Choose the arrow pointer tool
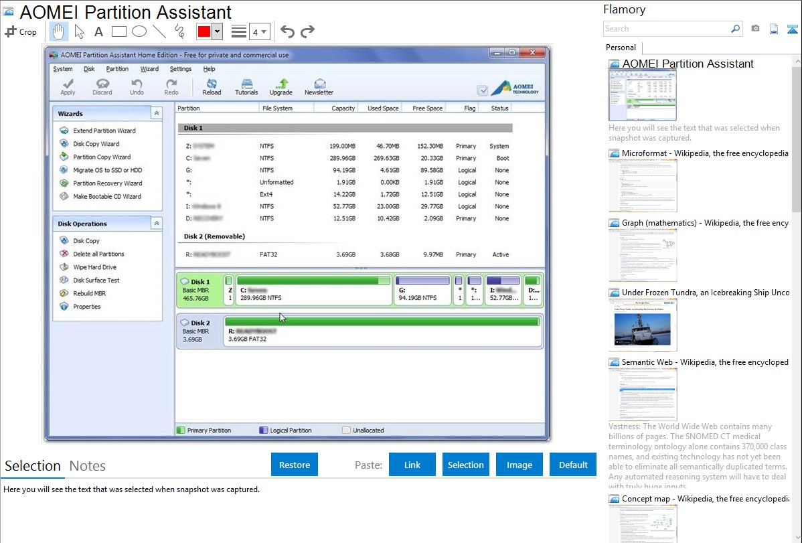The height and width of the screenshot is (543, 802). pos(79,31)
